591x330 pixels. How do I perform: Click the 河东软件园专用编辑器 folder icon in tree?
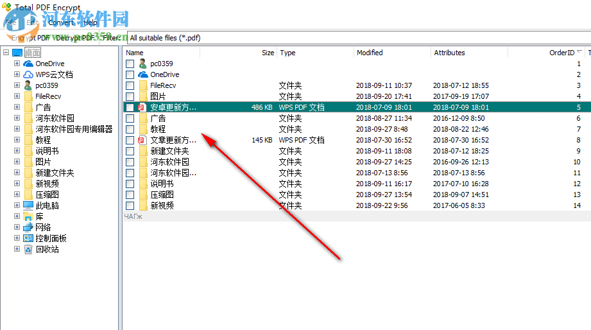click(28, 129)
